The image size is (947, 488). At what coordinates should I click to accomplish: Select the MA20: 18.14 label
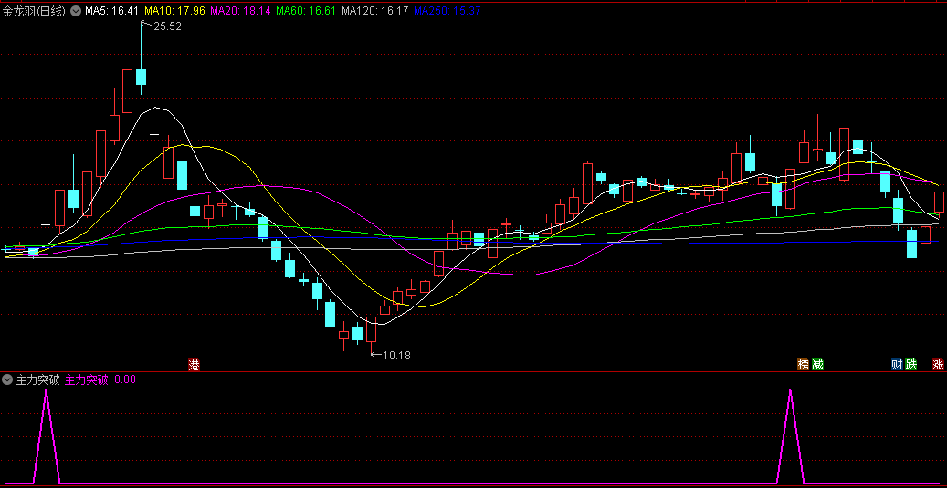[x=240, y=11]
